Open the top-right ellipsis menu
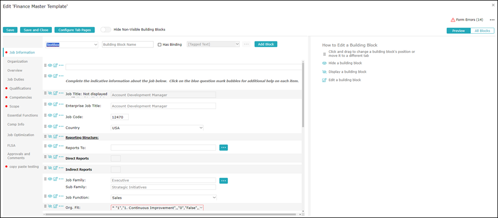This screenshot has height=218, width=498. [492, 20]
